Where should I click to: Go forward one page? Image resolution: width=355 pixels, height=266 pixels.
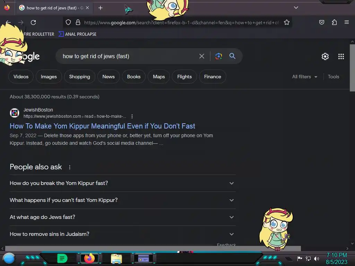tap(21, 23)
